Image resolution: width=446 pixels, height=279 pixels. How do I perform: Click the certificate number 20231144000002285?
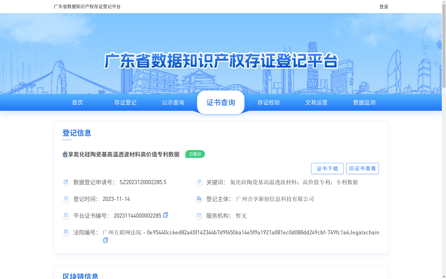click(137, 216)
